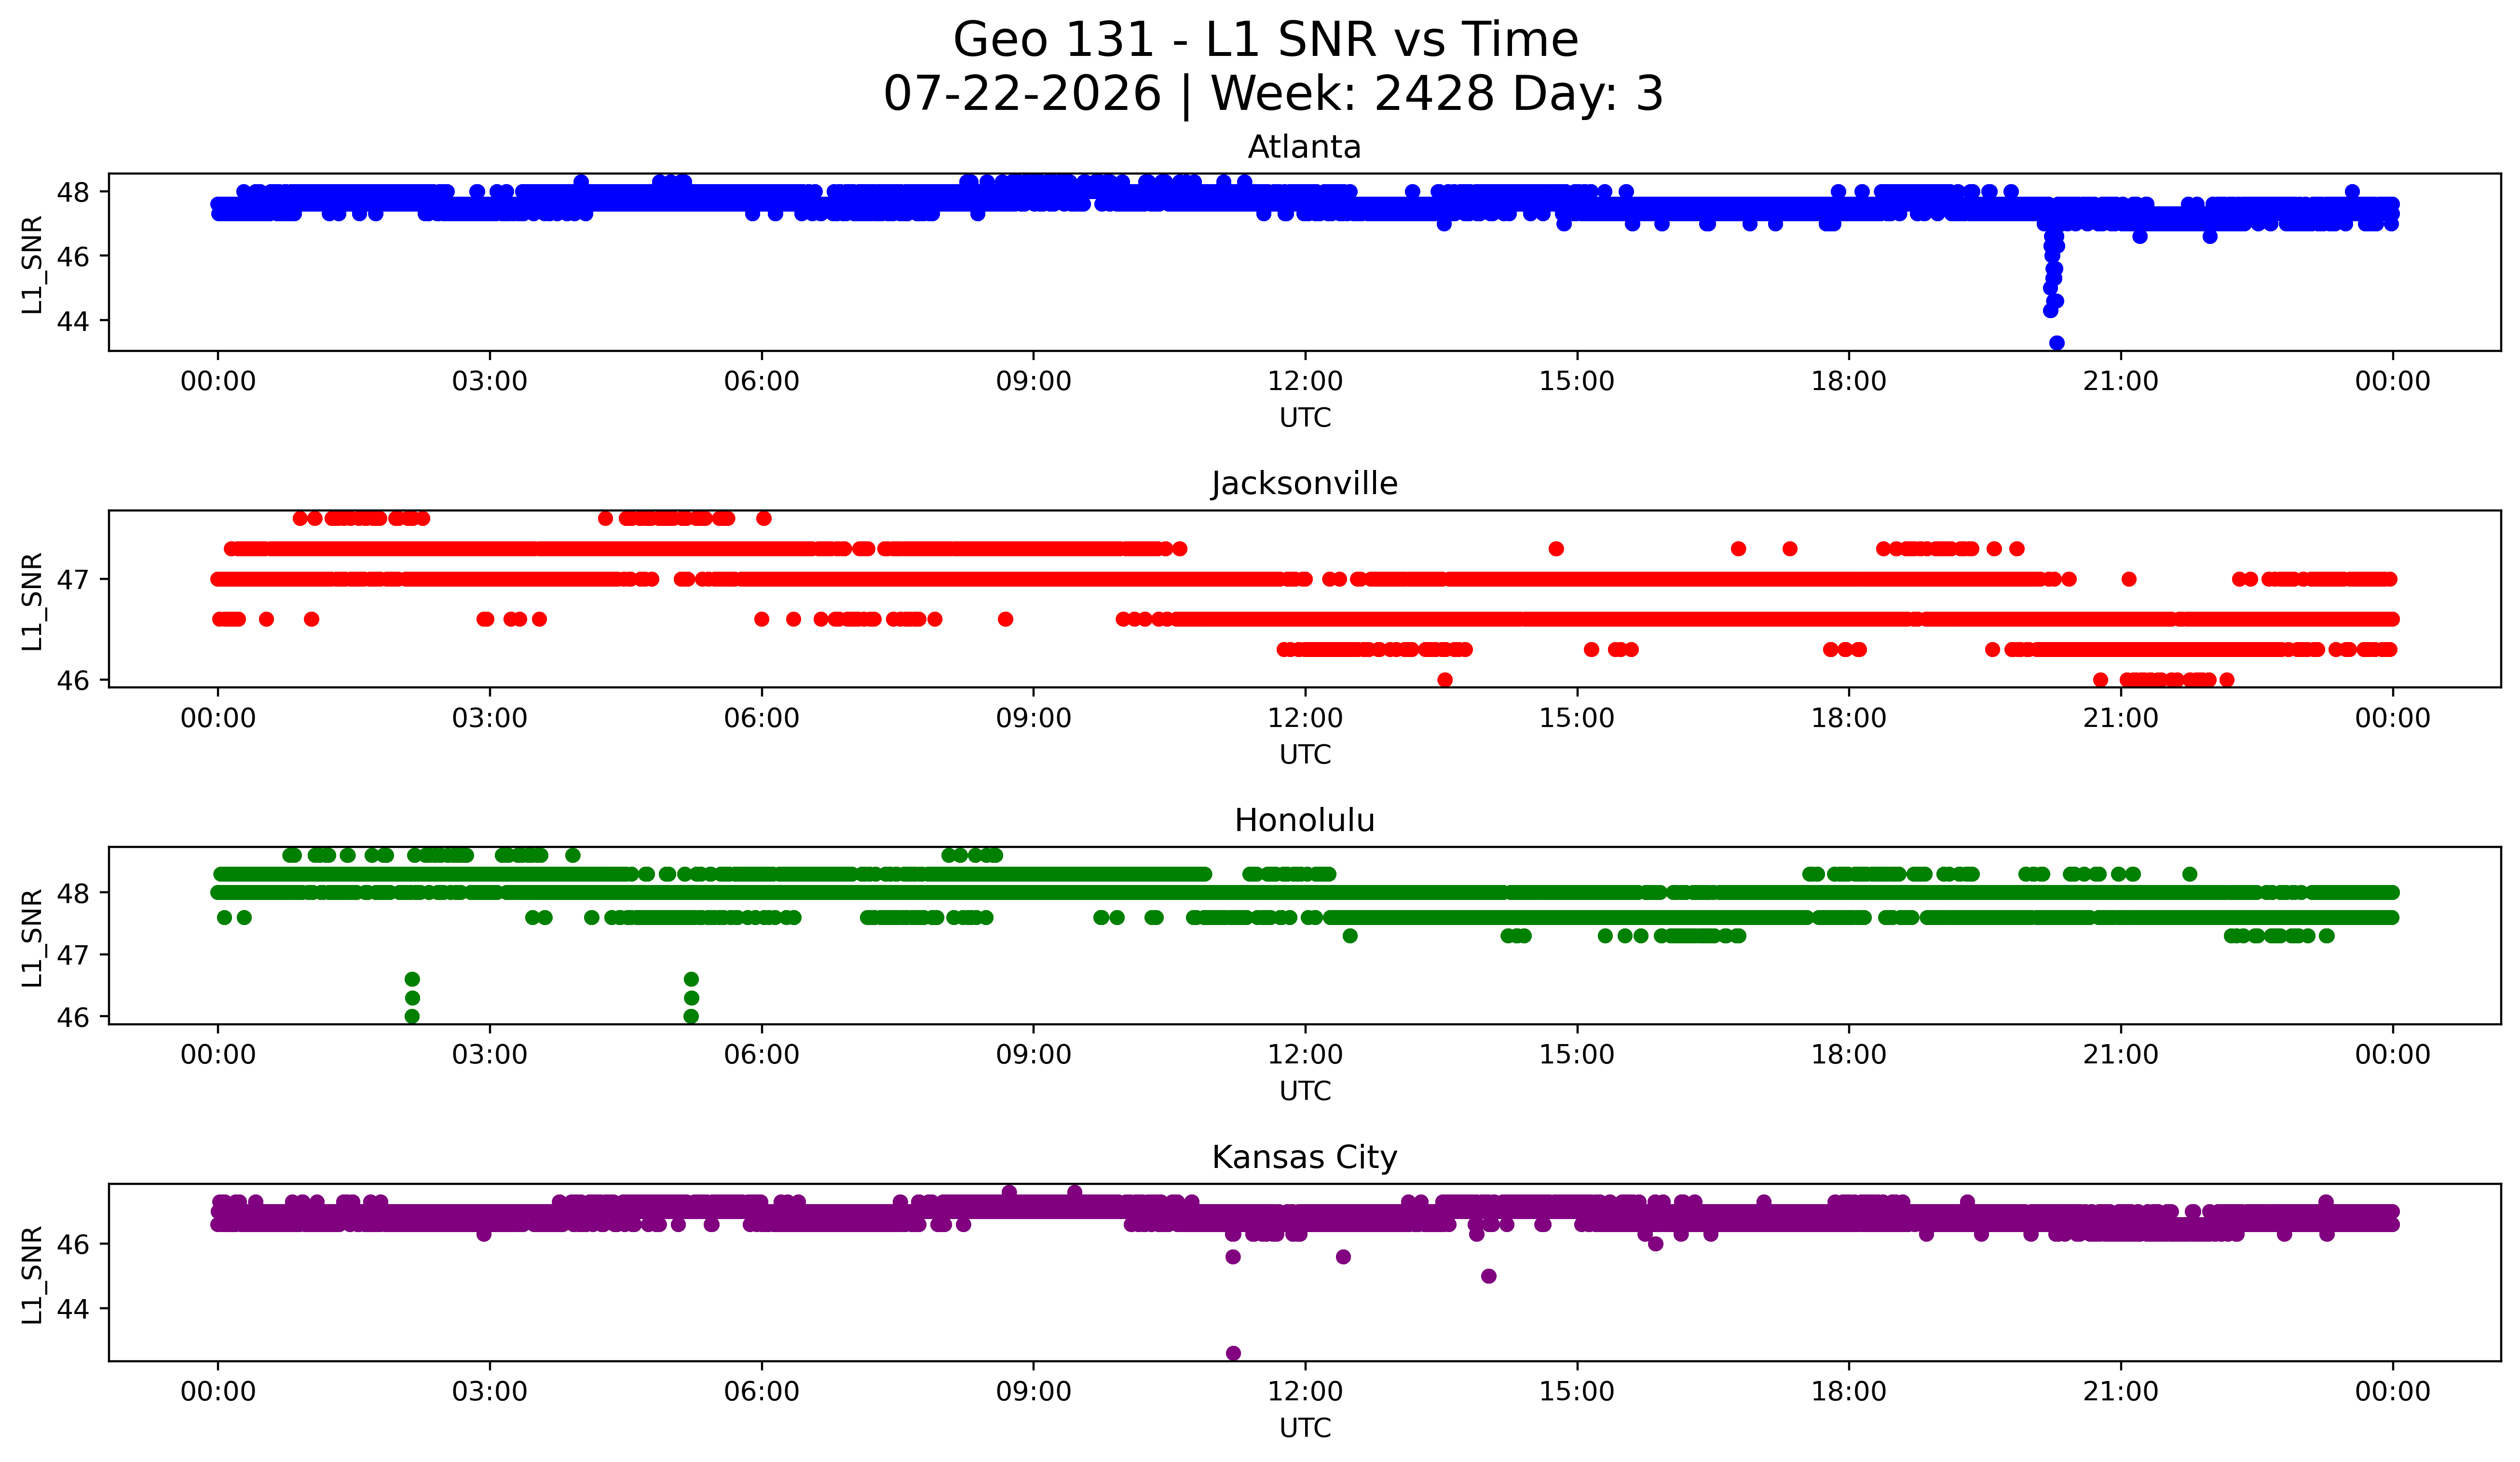
Task: Click the date and week subtitle line
Action: click(x=1273, y=94)
